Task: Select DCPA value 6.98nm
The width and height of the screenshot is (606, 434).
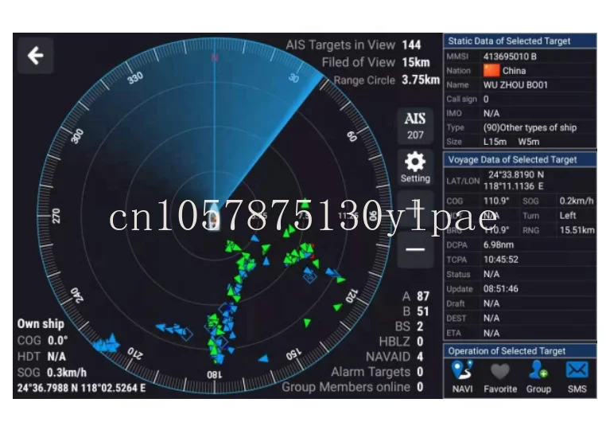Action: (499, 244)
